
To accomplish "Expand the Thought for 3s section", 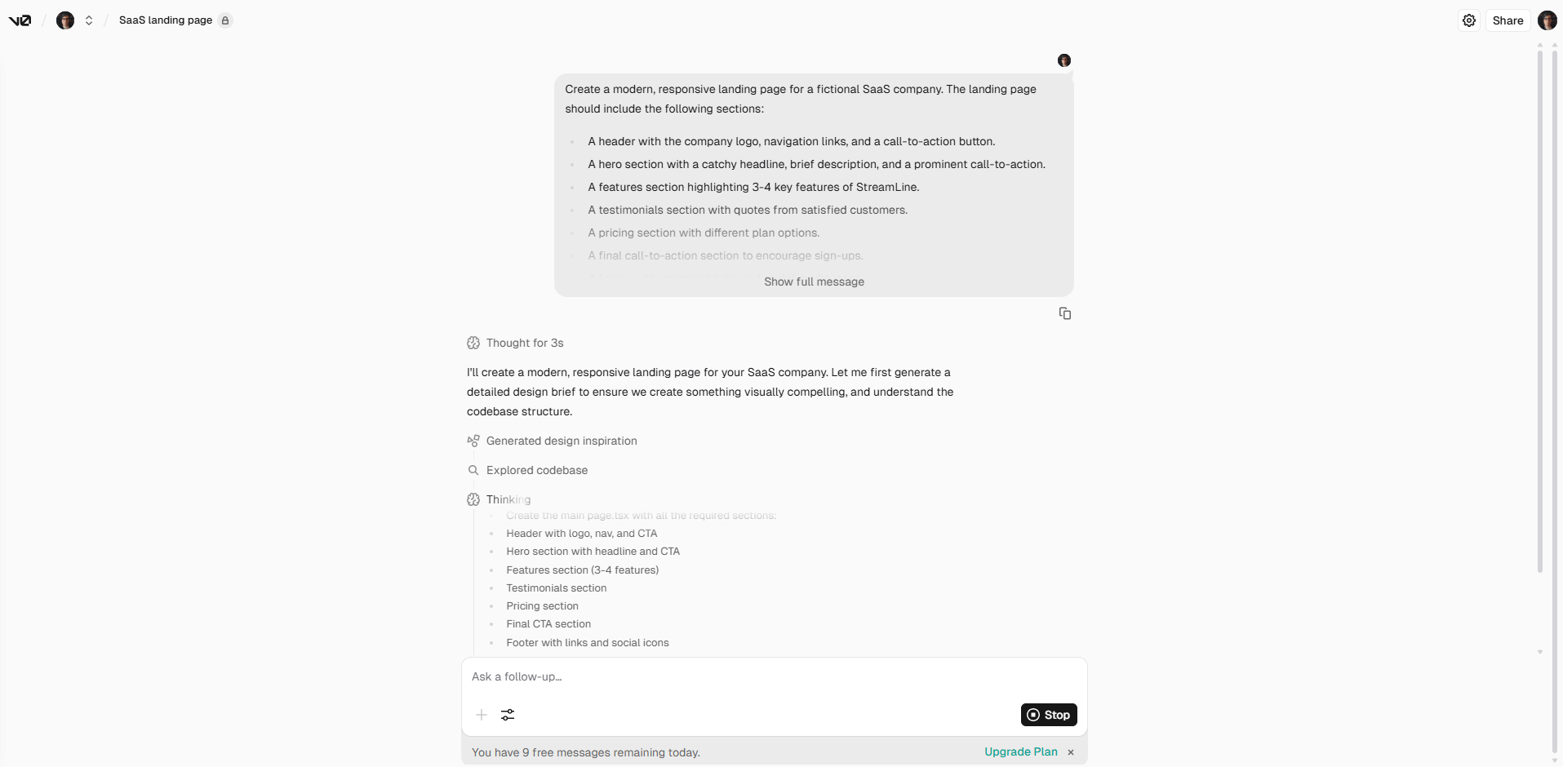I will pos(525,343).
